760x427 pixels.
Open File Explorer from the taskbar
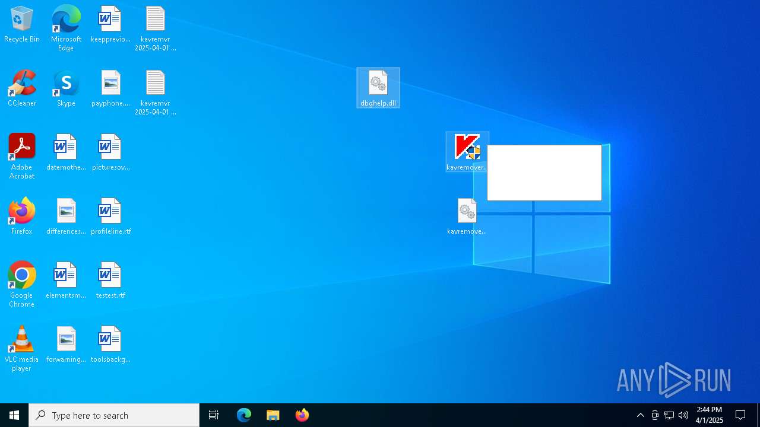(x=273, y=415)
